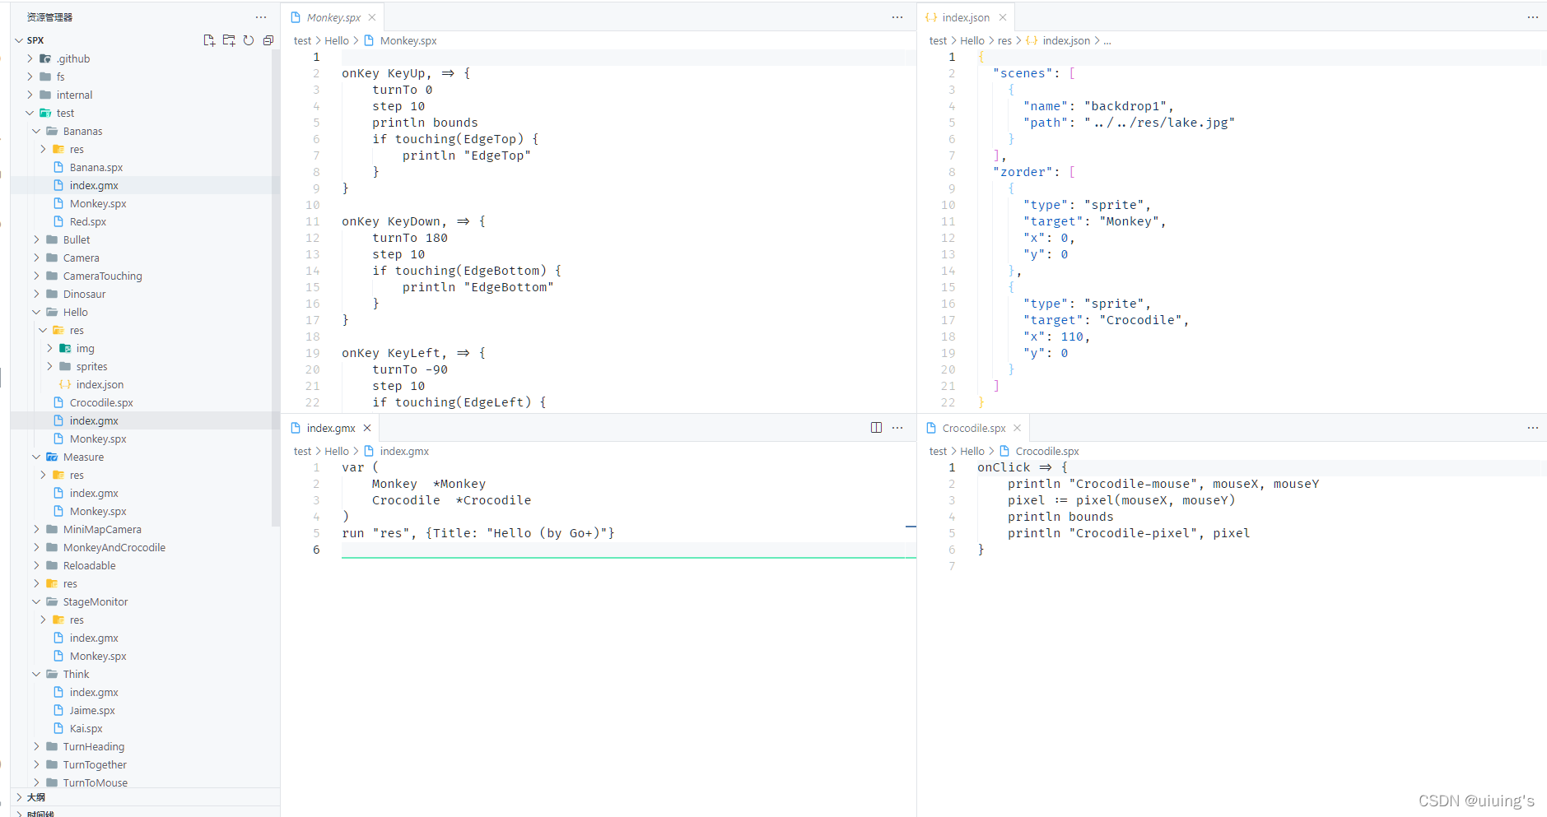The width and height of the screenshot is (1547, 817).
Task: Collapse the Measure folder
Action: point(37,457)
